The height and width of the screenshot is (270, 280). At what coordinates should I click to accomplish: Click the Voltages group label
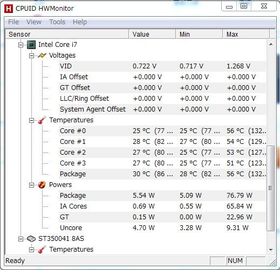pyautogui.click(x=62, y=56)
